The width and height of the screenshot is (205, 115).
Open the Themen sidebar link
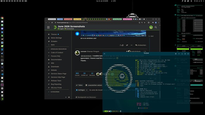click(x=54, y=34)
